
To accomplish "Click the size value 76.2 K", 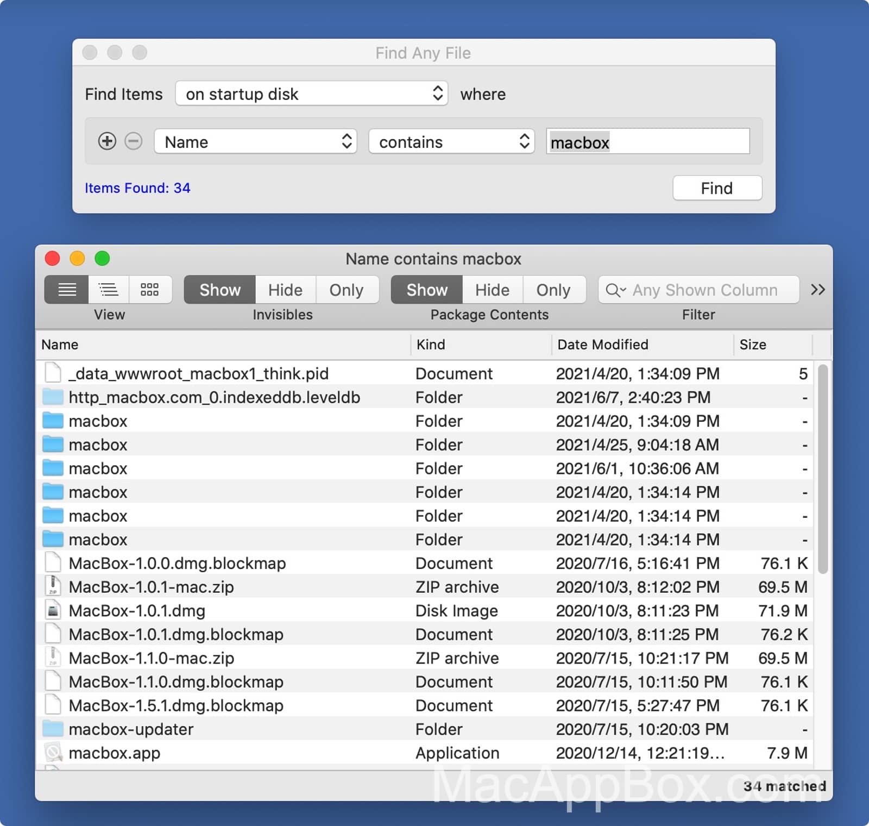I will (x=784, y=634).
